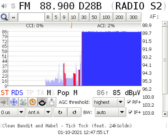168x135 pixels.
Task: Select the 200 step button
Action: (119, 17)
